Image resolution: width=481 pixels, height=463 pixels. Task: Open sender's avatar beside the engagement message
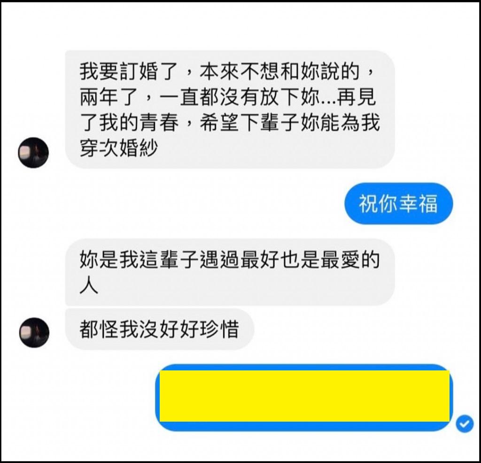33,153
